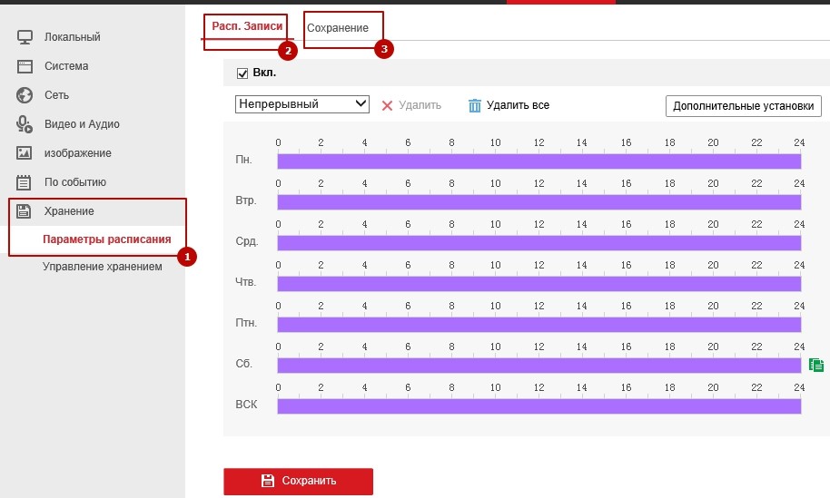Toggle the Вкл. enable checkbox
The height and width of the screenshot is (498, 830).
(242, 73)
